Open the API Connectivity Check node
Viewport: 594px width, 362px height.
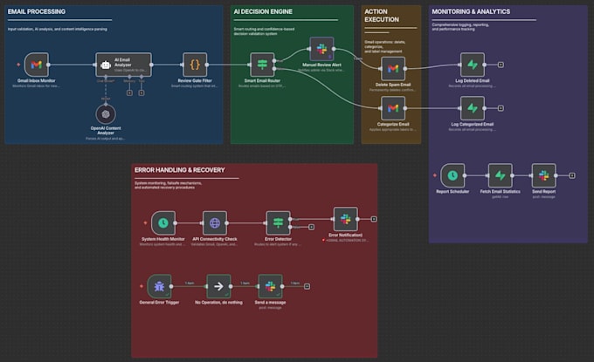coord(215,222)
